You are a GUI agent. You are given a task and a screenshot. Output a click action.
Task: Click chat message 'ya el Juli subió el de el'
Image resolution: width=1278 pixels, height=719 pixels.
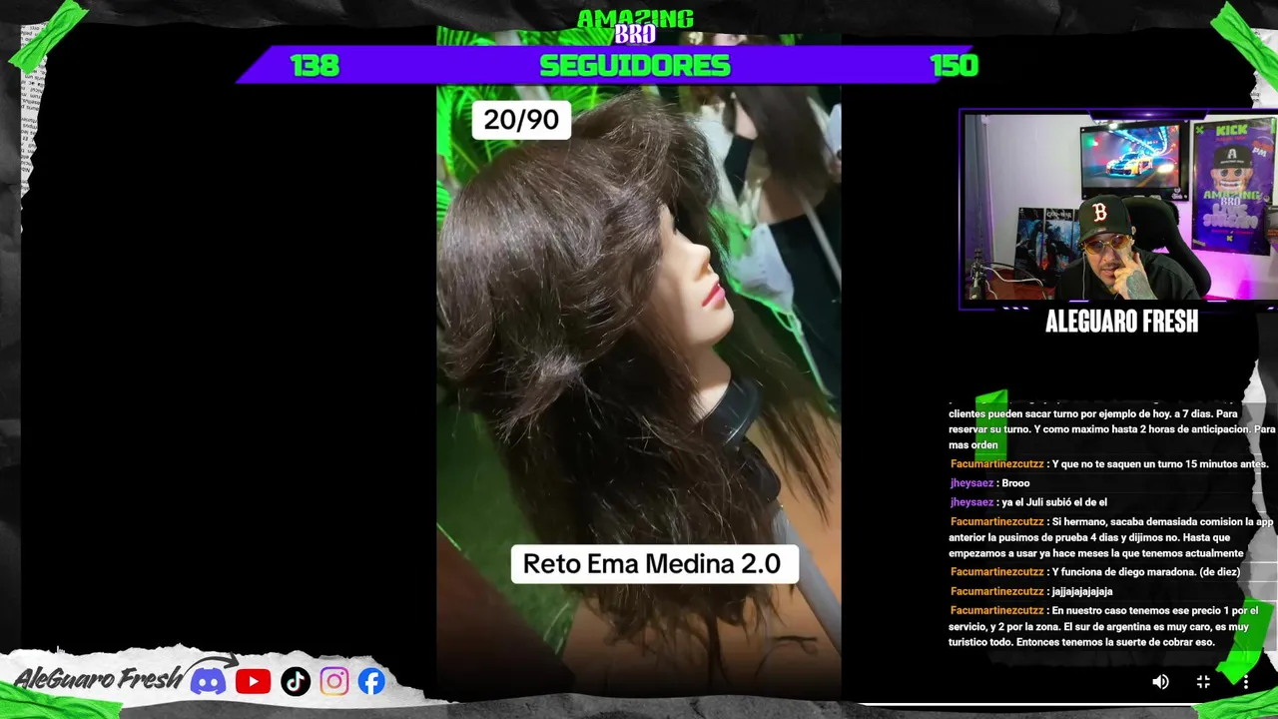point(1028,502)
